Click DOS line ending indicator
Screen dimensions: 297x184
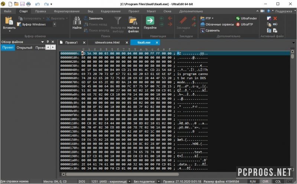[82, 181]
